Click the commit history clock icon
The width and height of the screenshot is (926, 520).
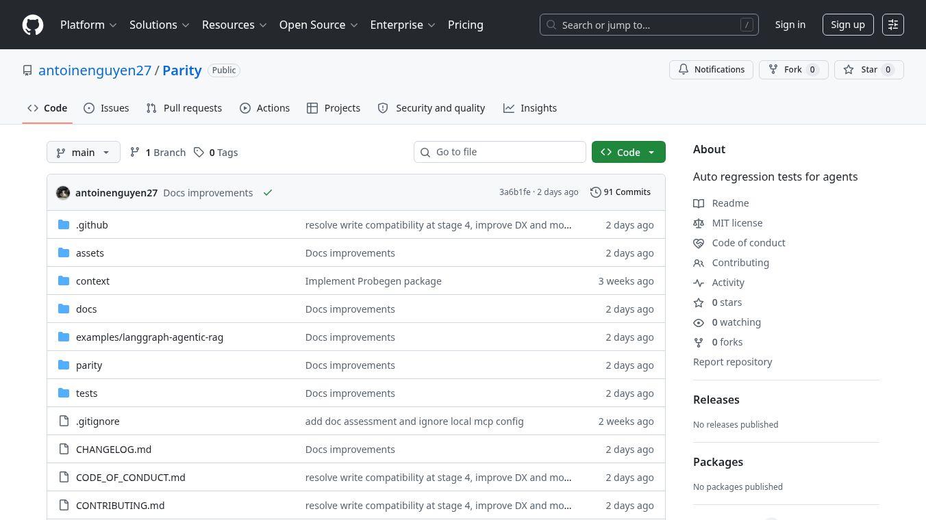pos(595,192)
